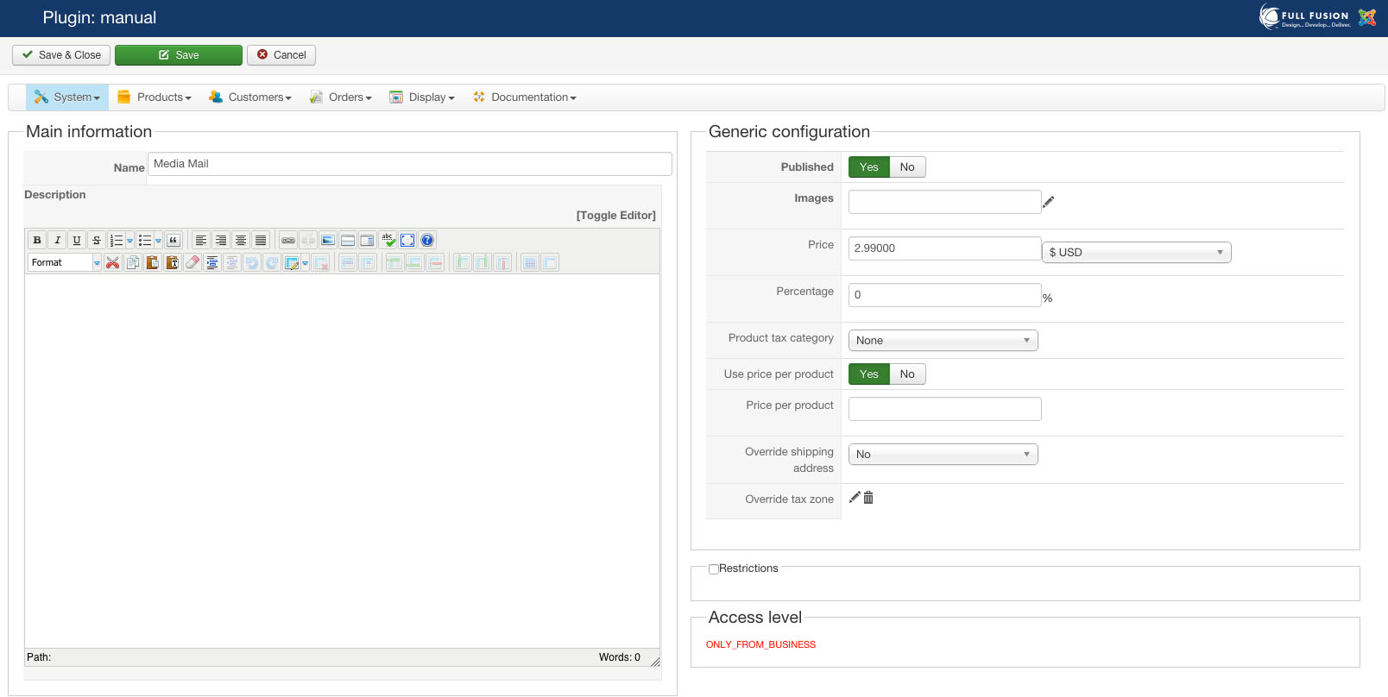Tick the Restrictions checkbox
This screenshot has width=1388, height=697.
[714, 569]
